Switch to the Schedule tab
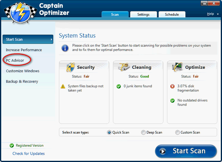This screenshot has height=162, width=222. click(x=172, y=15)
